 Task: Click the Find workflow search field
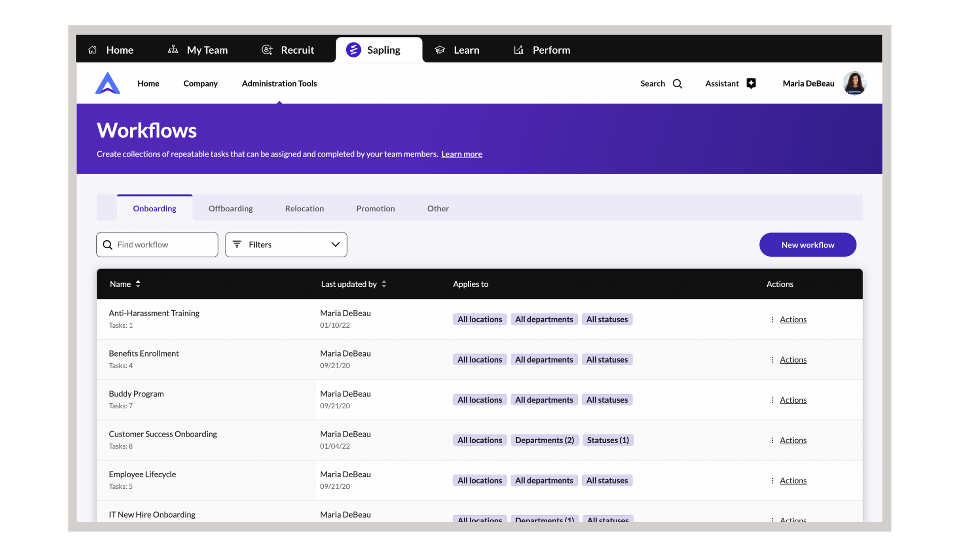(157, 244)
